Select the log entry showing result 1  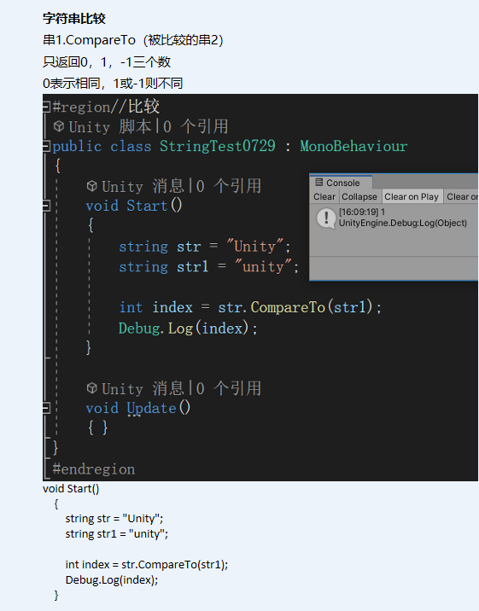click(x=394, y=218)
